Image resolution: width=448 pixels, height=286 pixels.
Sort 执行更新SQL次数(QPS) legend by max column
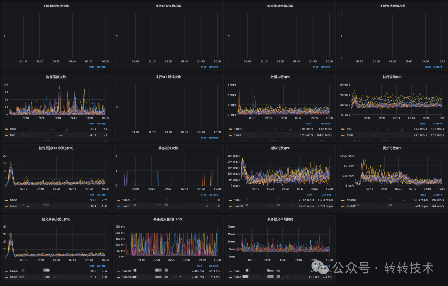tap(91, 195)
